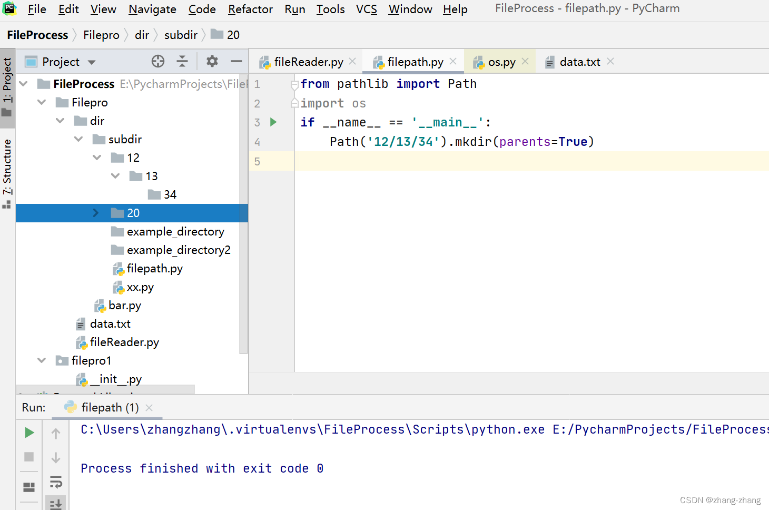Rerun filepath with green play button
Screen dimensions: 769x510
click(x=29, y=433)
